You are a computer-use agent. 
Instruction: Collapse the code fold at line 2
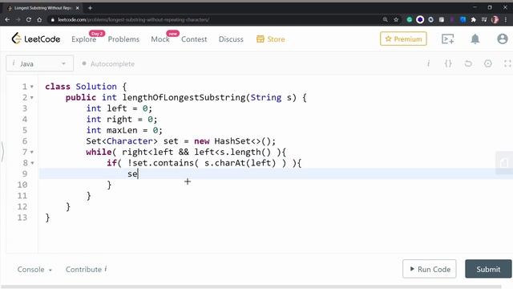click(32, 98)
